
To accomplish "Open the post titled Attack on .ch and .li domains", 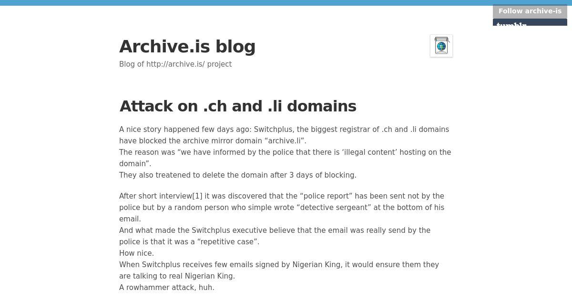I will coord(238,106).
